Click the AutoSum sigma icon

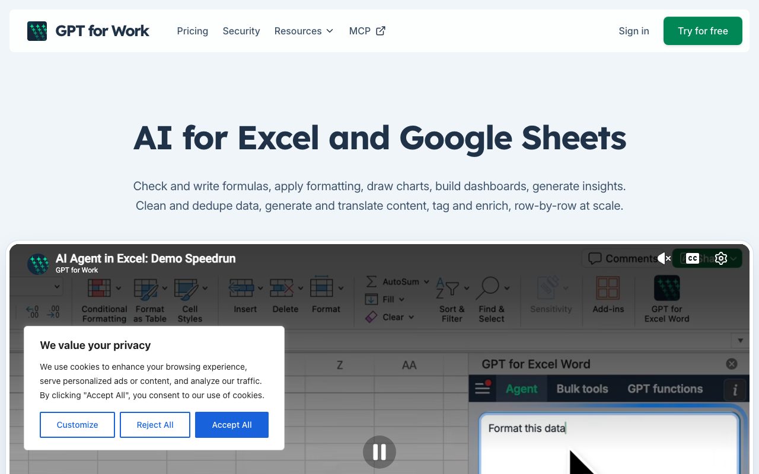[372, 281]
